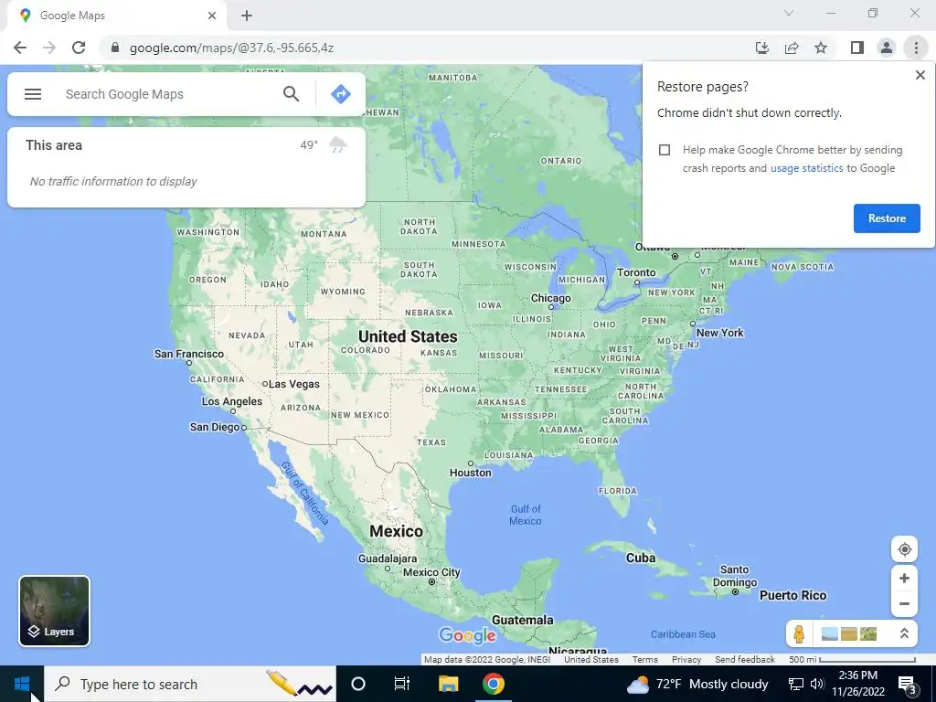Share this page icon
The width and height of the screenshot is (936, 702).
[792, 48]
